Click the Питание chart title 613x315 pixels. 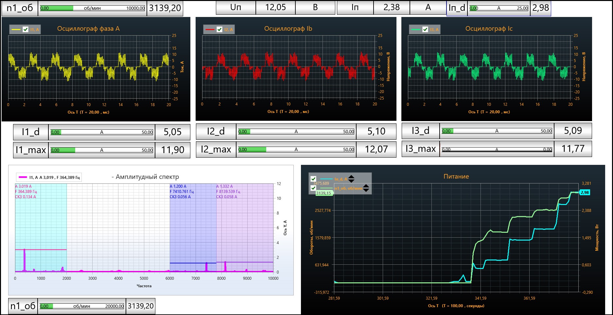[x=456, y=177]
